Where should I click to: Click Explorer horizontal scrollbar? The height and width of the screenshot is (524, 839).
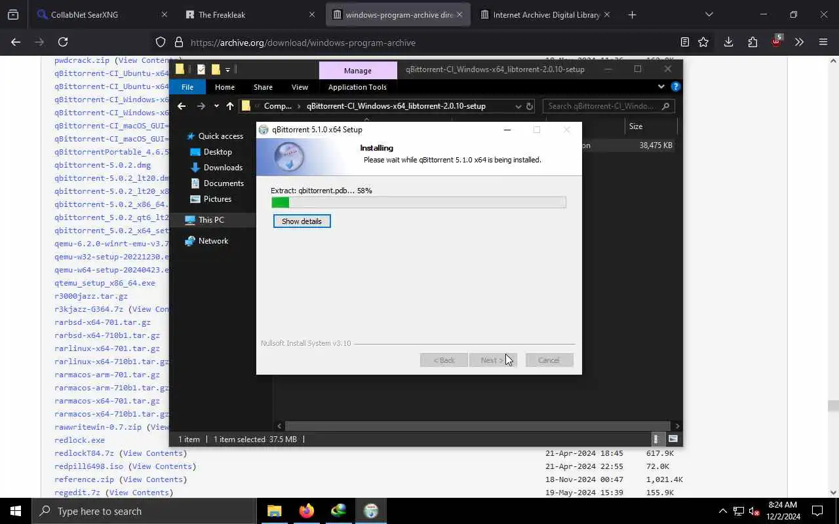[478, 426]
